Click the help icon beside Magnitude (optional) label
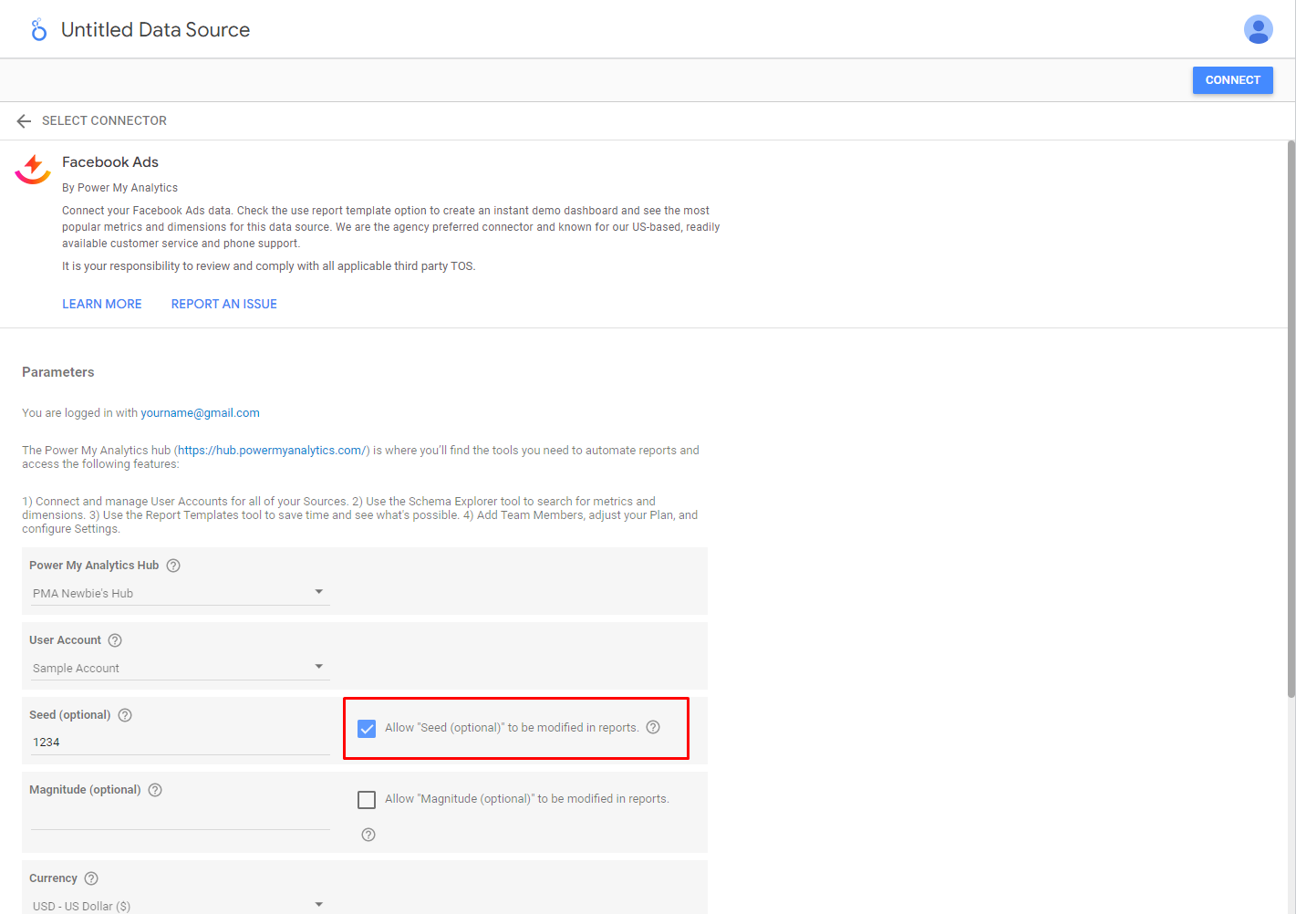Screen dimensions: 1296x914 (155, 790)
